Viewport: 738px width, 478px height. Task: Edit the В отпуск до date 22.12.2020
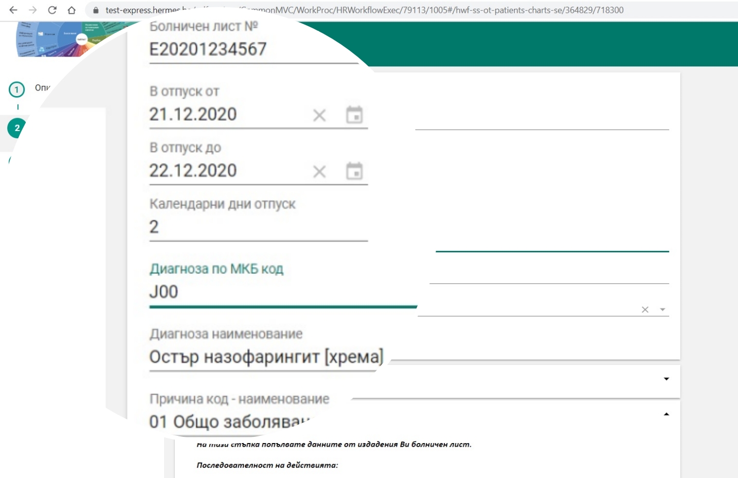pyautogui.click(x=193, y=171)
